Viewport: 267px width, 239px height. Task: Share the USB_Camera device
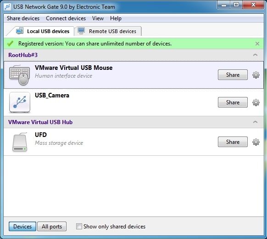[x=233, y=102]
